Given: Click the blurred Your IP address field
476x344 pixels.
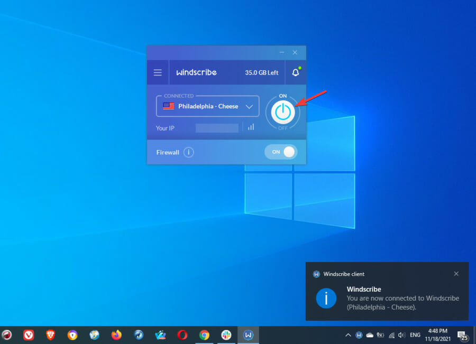Looking at the screenshot, I should tap(217, 128).
